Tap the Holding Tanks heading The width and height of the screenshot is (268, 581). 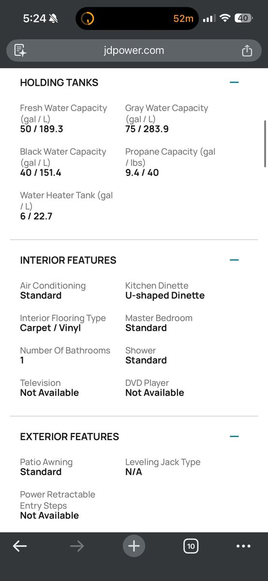coord(59,83)
